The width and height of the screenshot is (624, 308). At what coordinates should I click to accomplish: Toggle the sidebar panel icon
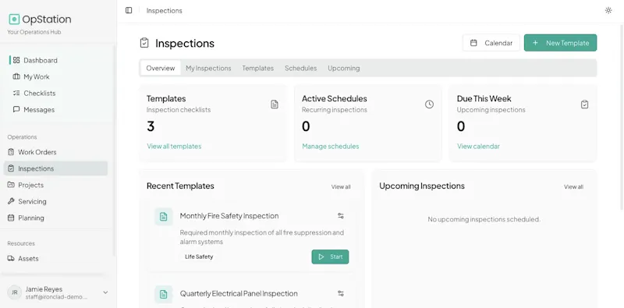(129, 10)
